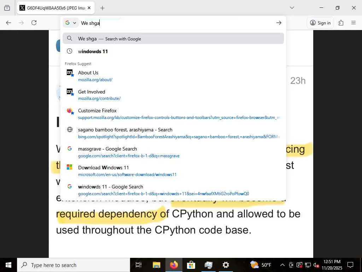Click the 'Firefox Suggest' section label
The image size is (362, 272).
(x=78, y=64)
